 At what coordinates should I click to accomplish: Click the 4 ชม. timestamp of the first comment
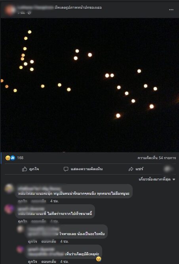tap(55, 201)
